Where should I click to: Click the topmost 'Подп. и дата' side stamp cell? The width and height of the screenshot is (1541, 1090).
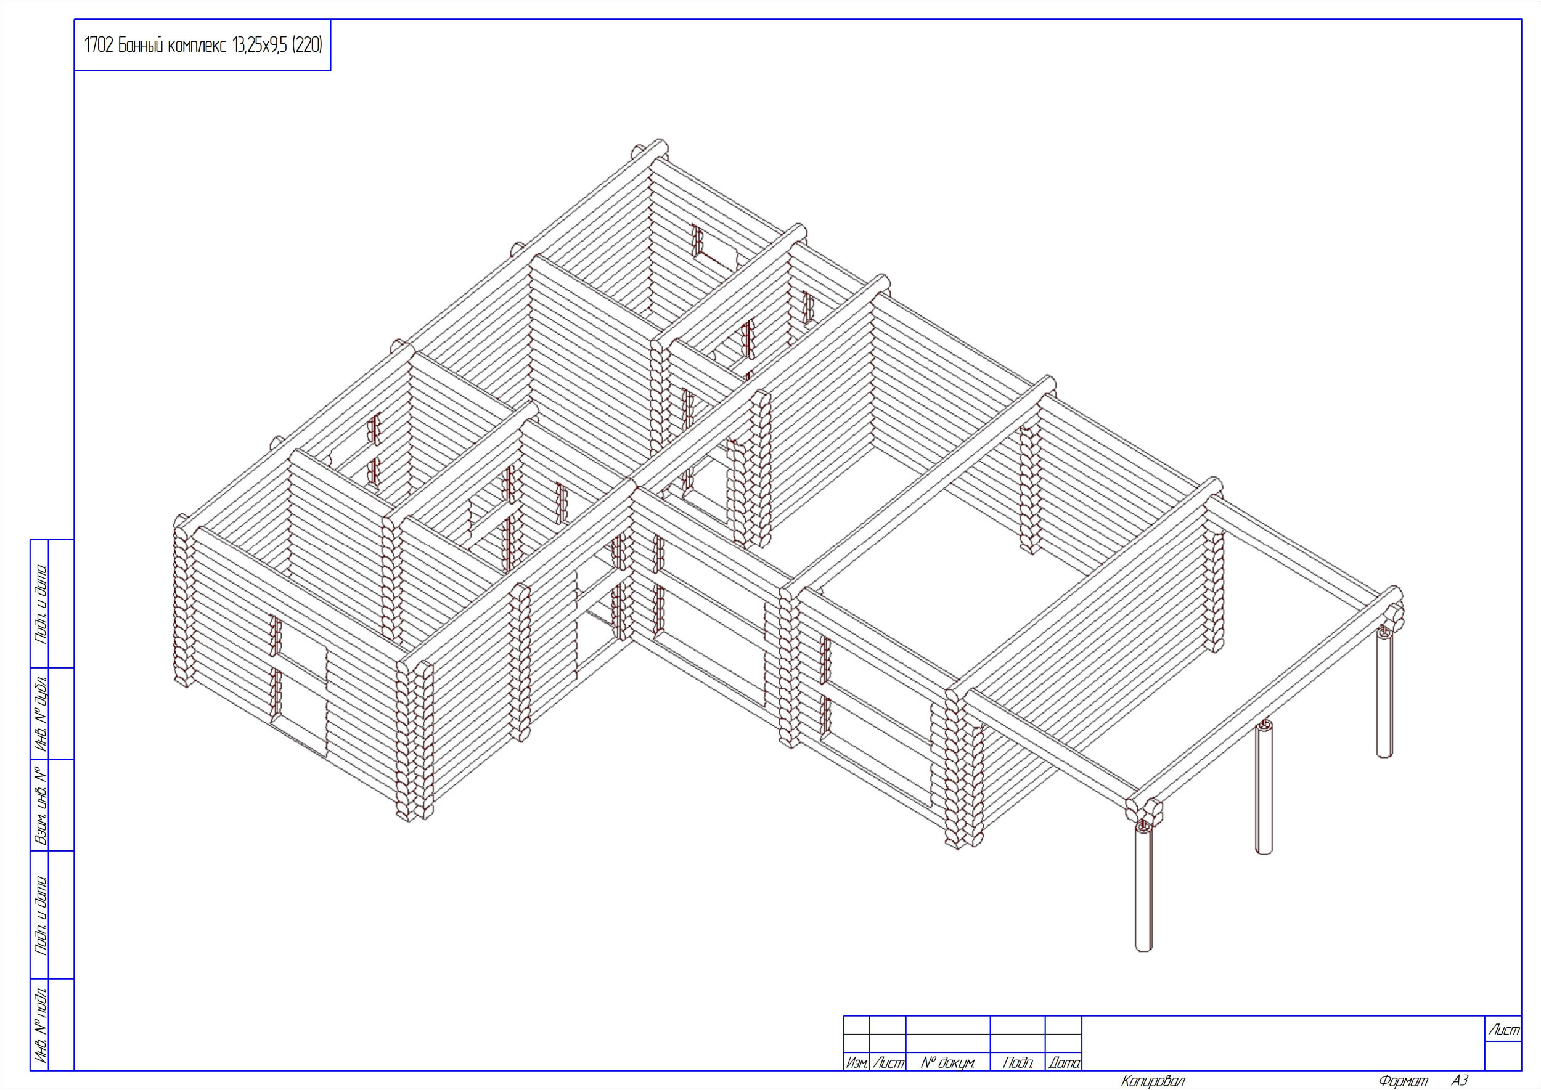(x=40, y=603)
